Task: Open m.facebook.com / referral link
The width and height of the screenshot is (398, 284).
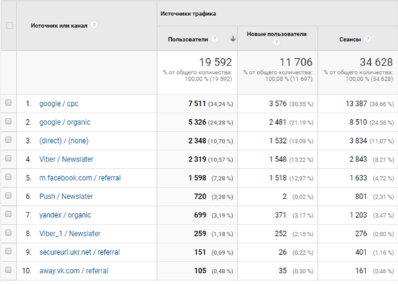Action: click(80, 178)
